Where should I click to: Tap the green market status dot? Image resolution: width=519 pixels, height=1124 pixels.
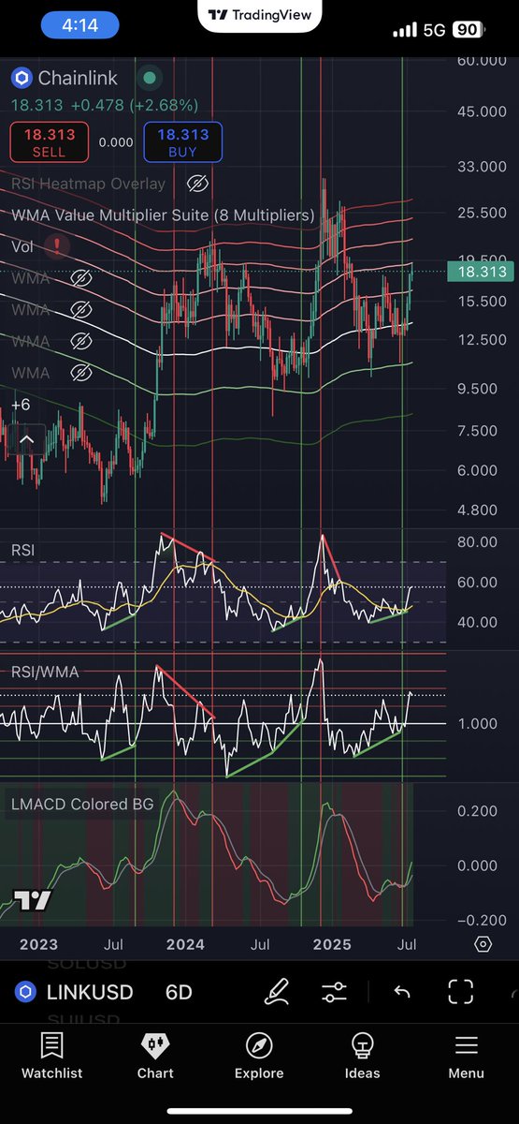[148, 78]
